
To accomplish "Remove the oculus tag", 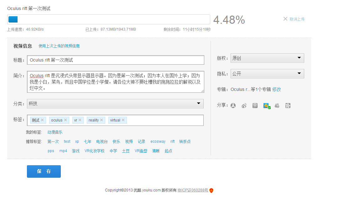I will tap(65, 120).
